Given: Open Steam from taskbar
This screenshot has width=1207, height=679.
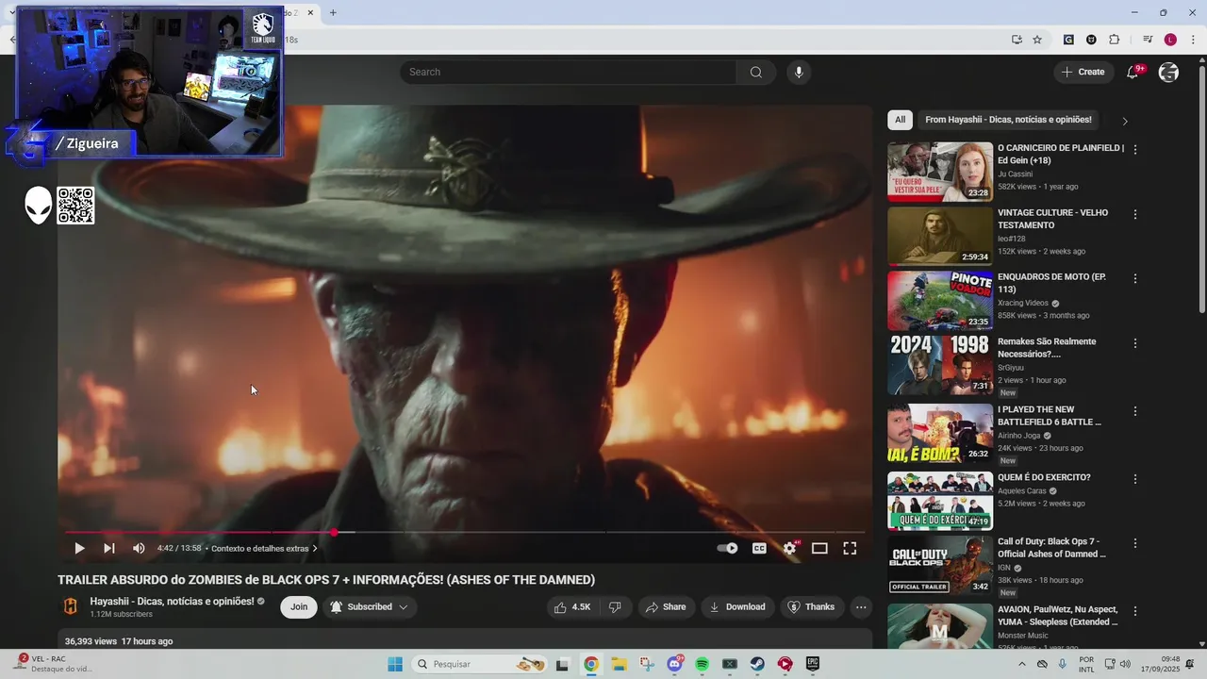Looking at the screenshot, I should pyautogui.click(x=757, y=664).
